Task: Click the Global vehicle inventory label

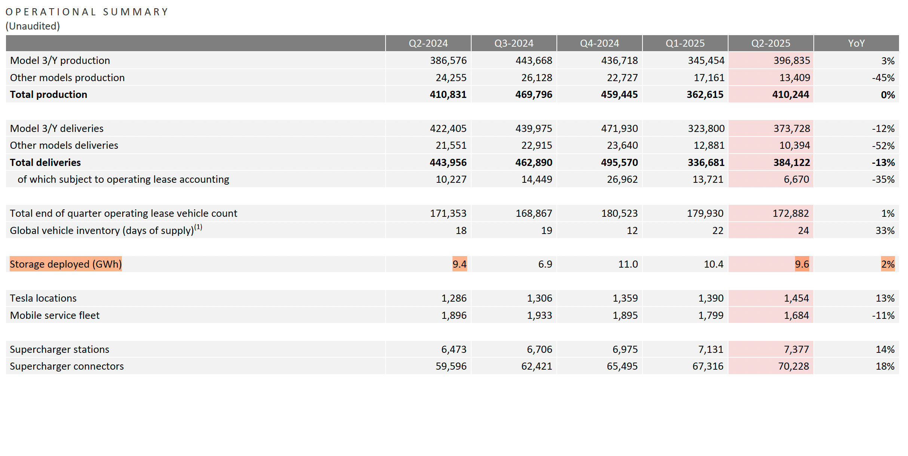Action: click(x=102, y=231)
